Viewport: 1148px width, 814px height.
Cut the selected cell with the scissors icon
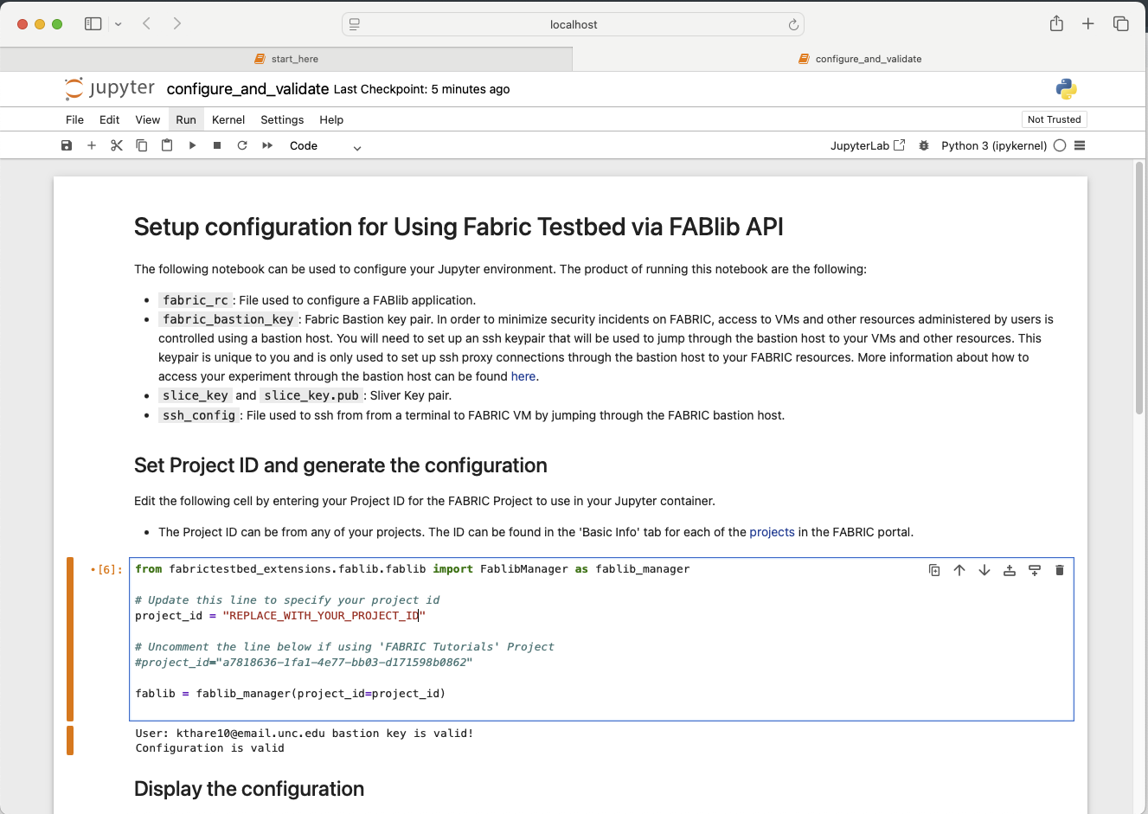click(117, 145)
